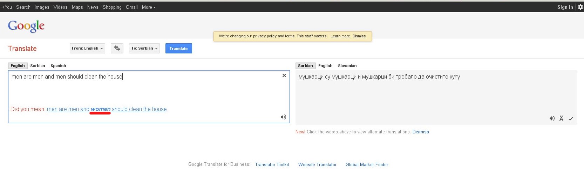Expand the More menu in top bar

click(149, 7)
